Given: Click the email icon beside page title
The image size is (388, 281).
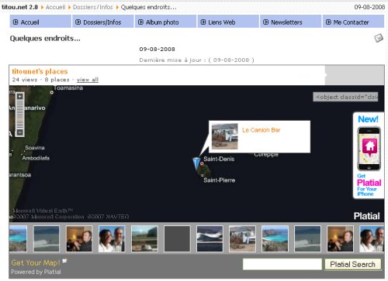Looking at the screenshot, I should click(x=379, y=38).
